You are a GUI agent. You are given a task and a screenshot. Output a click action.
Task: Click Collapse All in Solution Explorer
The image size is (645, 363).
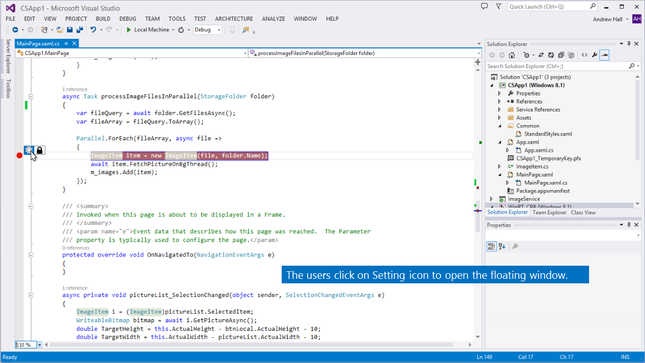pyautogui.click(x=560, y=55)
